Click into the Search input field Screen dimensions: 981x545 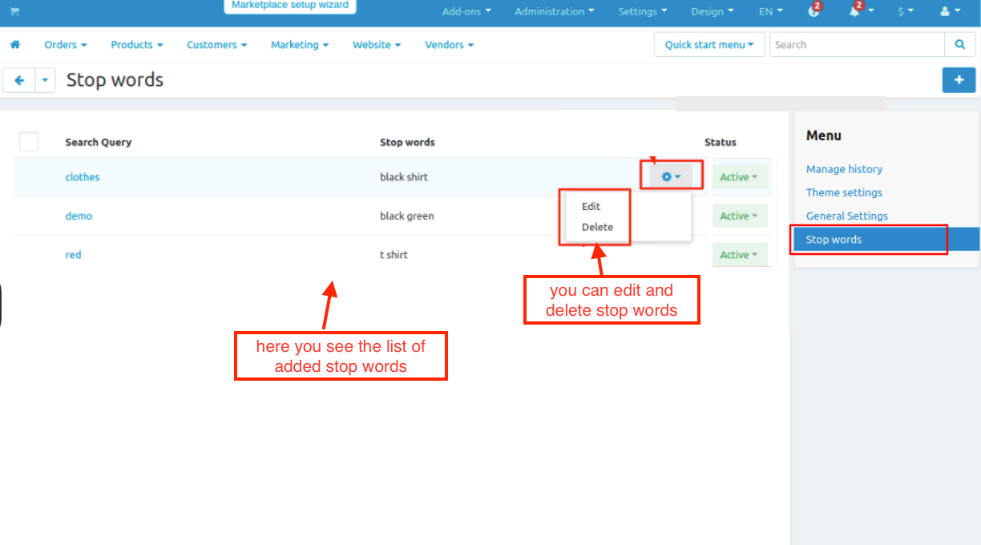click(x=856, y=45)
